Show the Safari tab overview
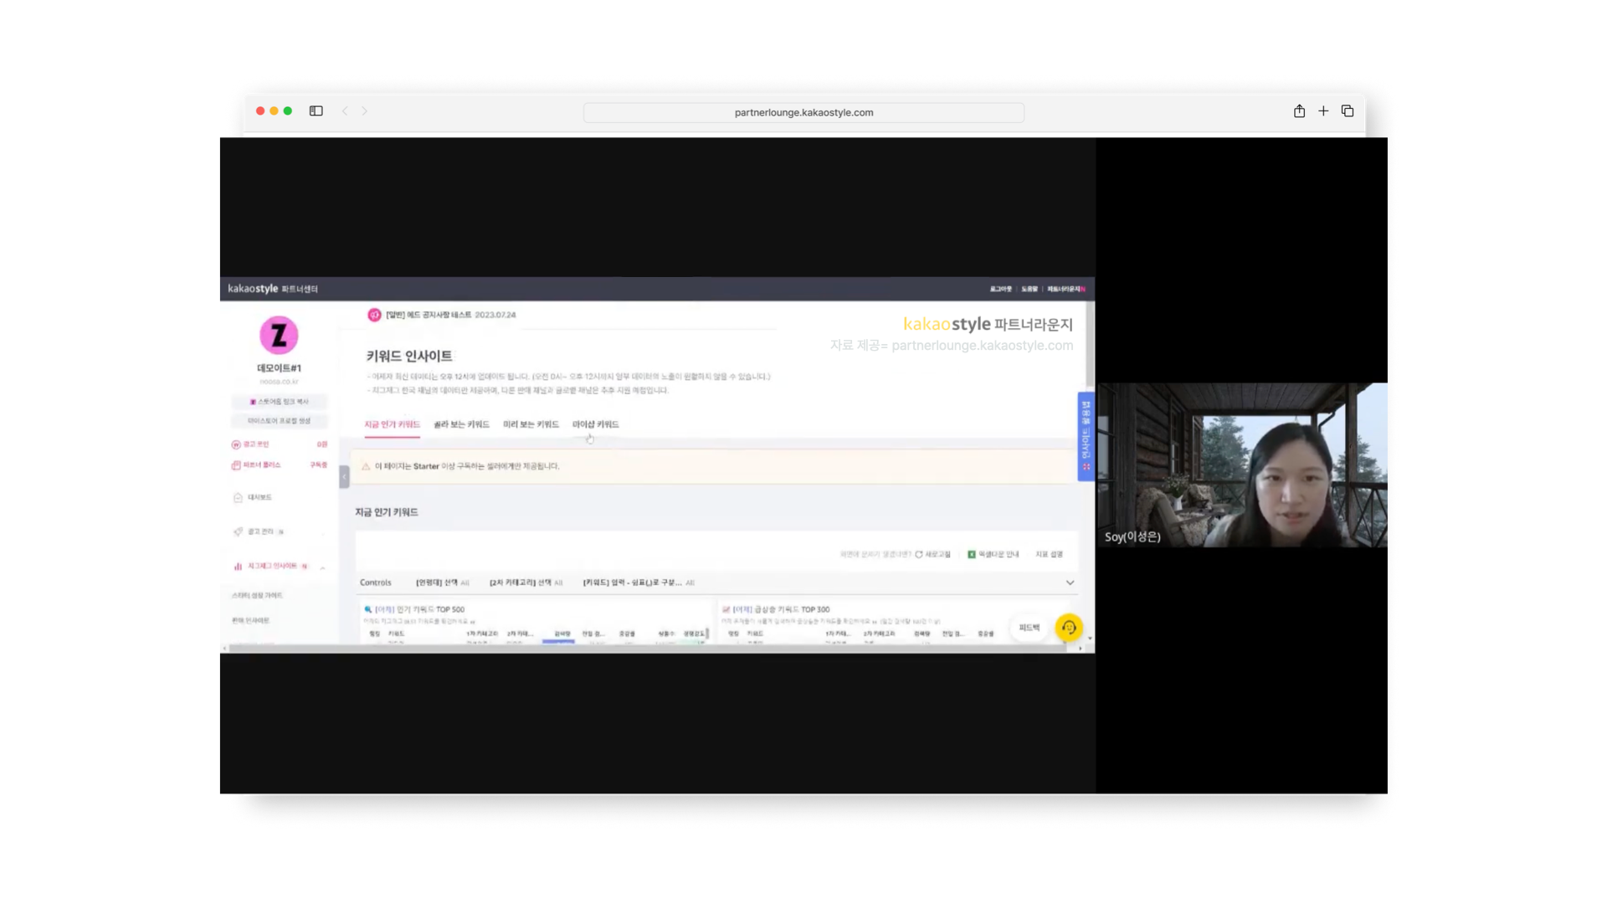The width and height of the screenshot is (1607, 904). (x=1348, y=110)
